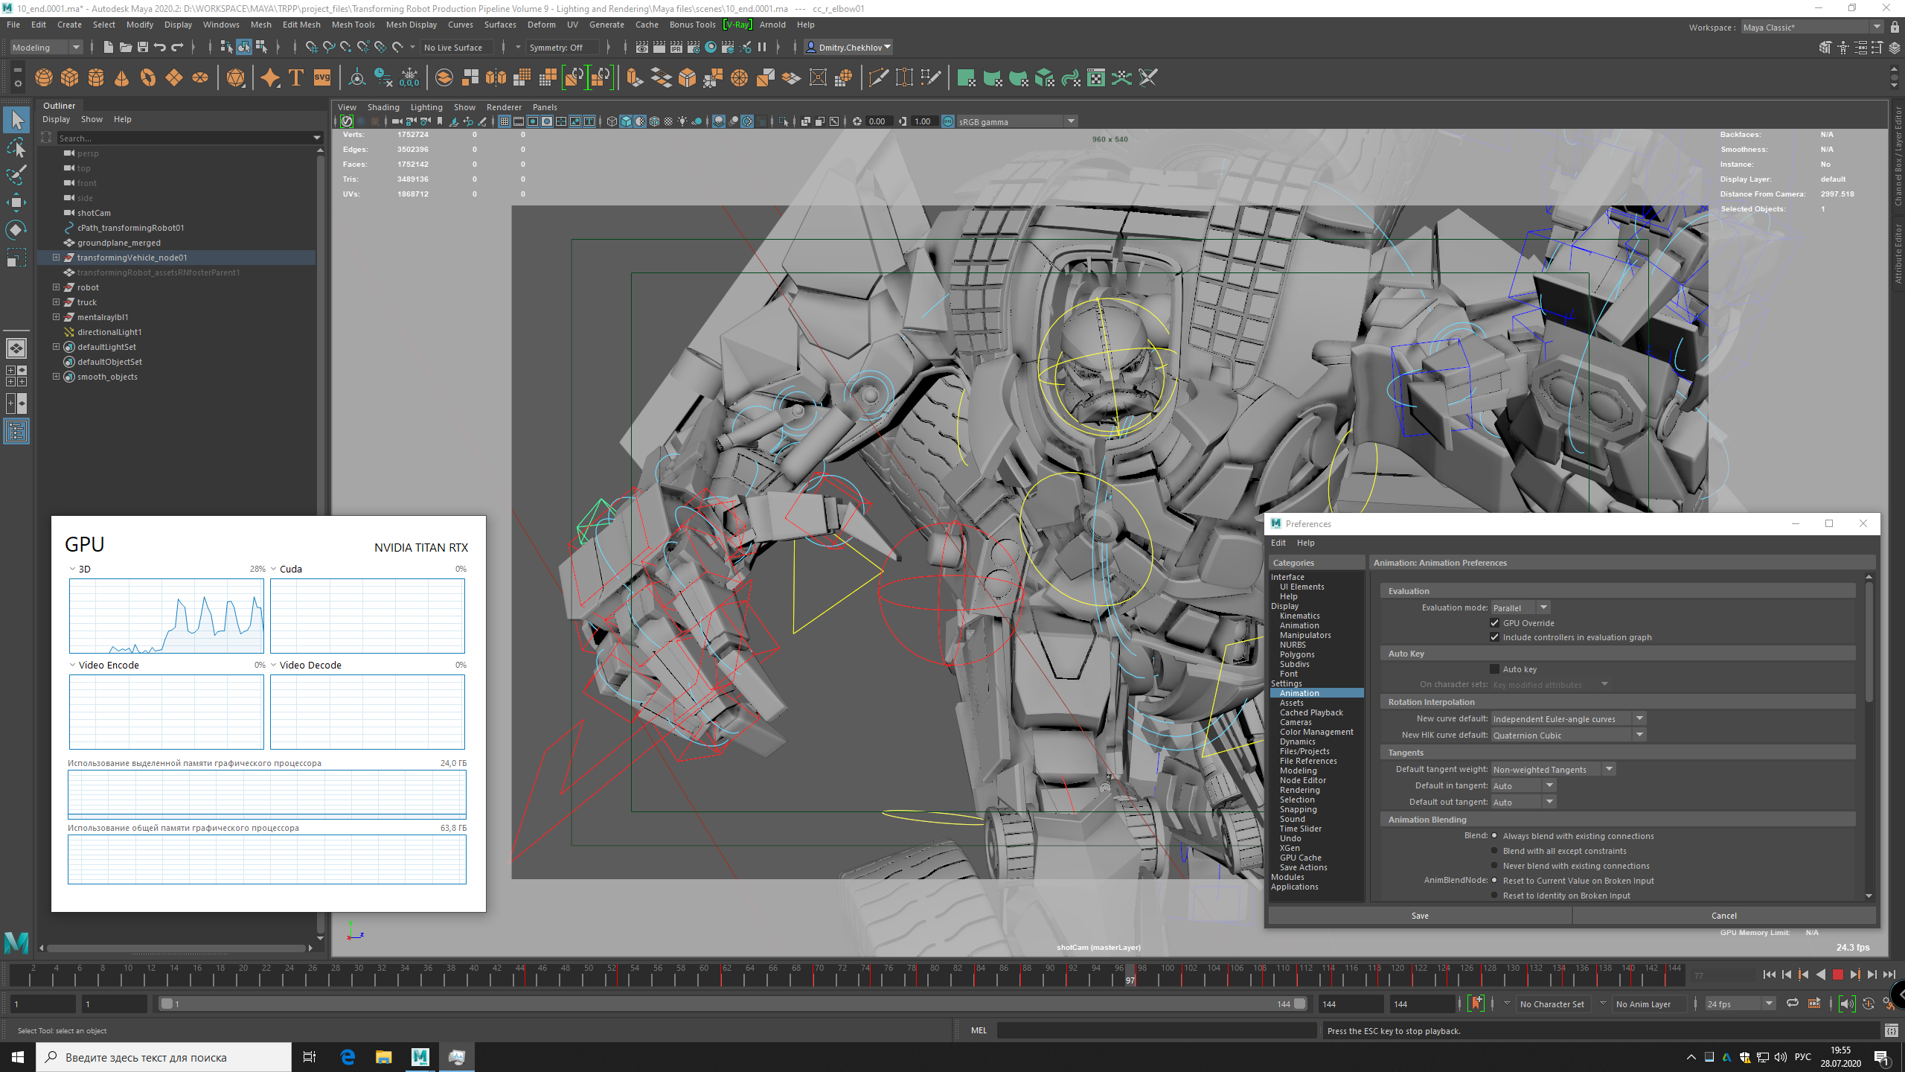Uncheck GPU Override in the preferences
The image size is (1905, 1072).
coord(1495,623)
